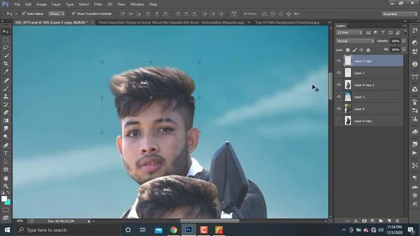Viewport: 420px width, 236px height.
Task: Open Opacity slider dropdown arrow
Action: coord(404,41)
